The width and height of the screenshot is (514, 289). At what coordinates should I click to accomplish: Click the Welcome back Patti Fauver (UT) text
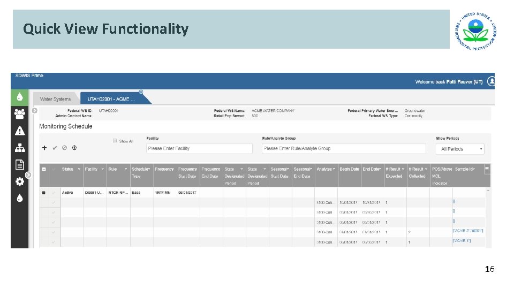click(449, 81)
